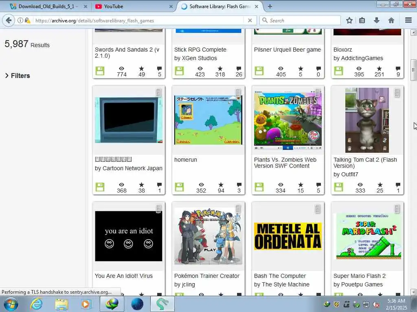Show bookmarks list icon in toolbar
The image size is (417, 312).
pos(362,20)
